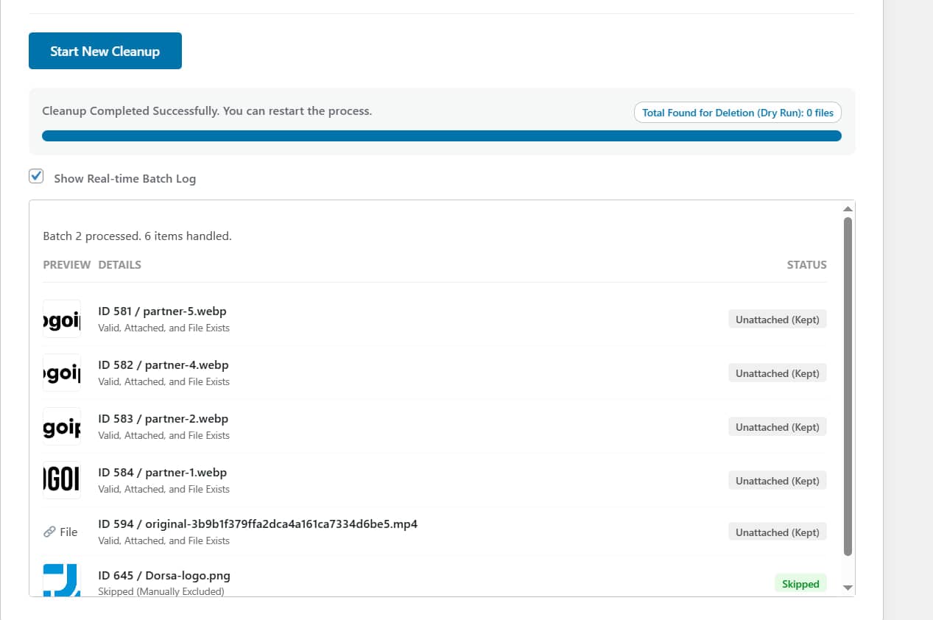Click the Total Found for Deletion badge
933x620 pixels.
[x=737, y=112]
